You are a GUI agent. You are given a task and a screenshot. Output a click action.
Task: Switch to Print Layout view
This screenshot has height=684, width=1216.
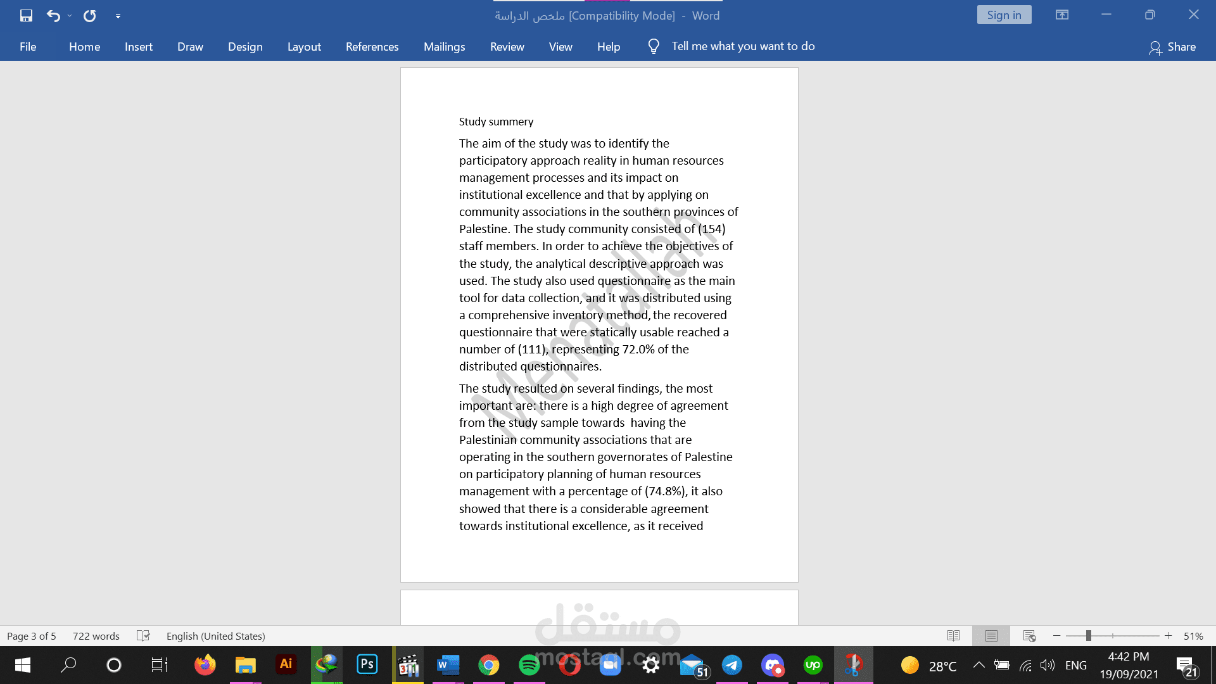[991, 636]
